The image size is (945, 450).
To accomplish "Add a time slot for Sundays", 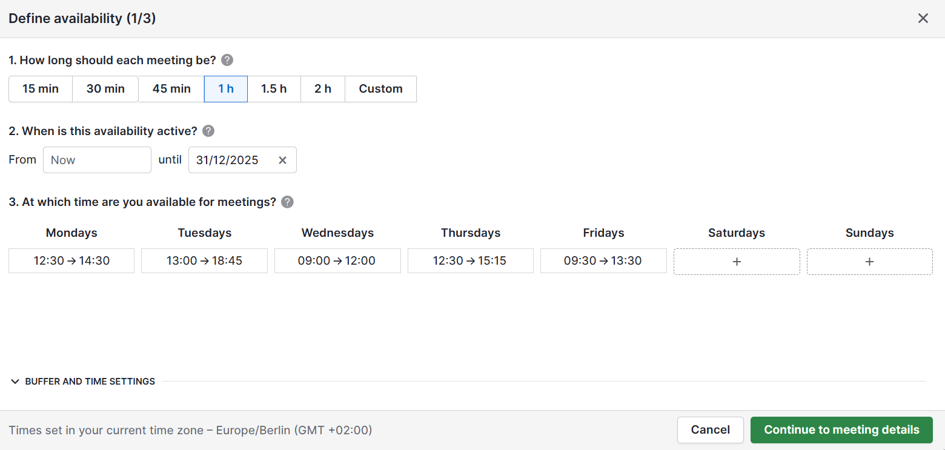I will point(869,261).
